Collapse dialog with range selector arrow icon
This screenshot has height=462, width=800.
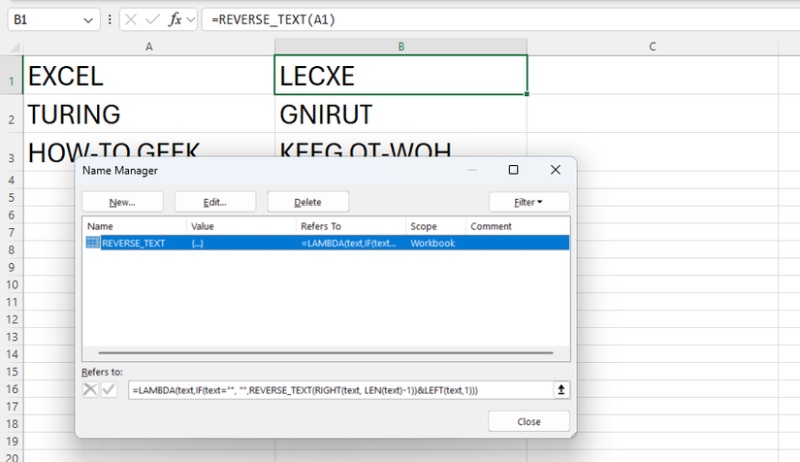pos(561,390)
